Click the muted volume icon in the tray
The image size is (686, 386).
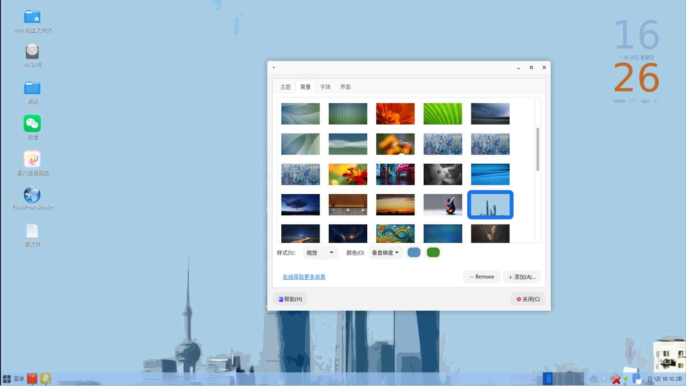click(x=615, y=379)
